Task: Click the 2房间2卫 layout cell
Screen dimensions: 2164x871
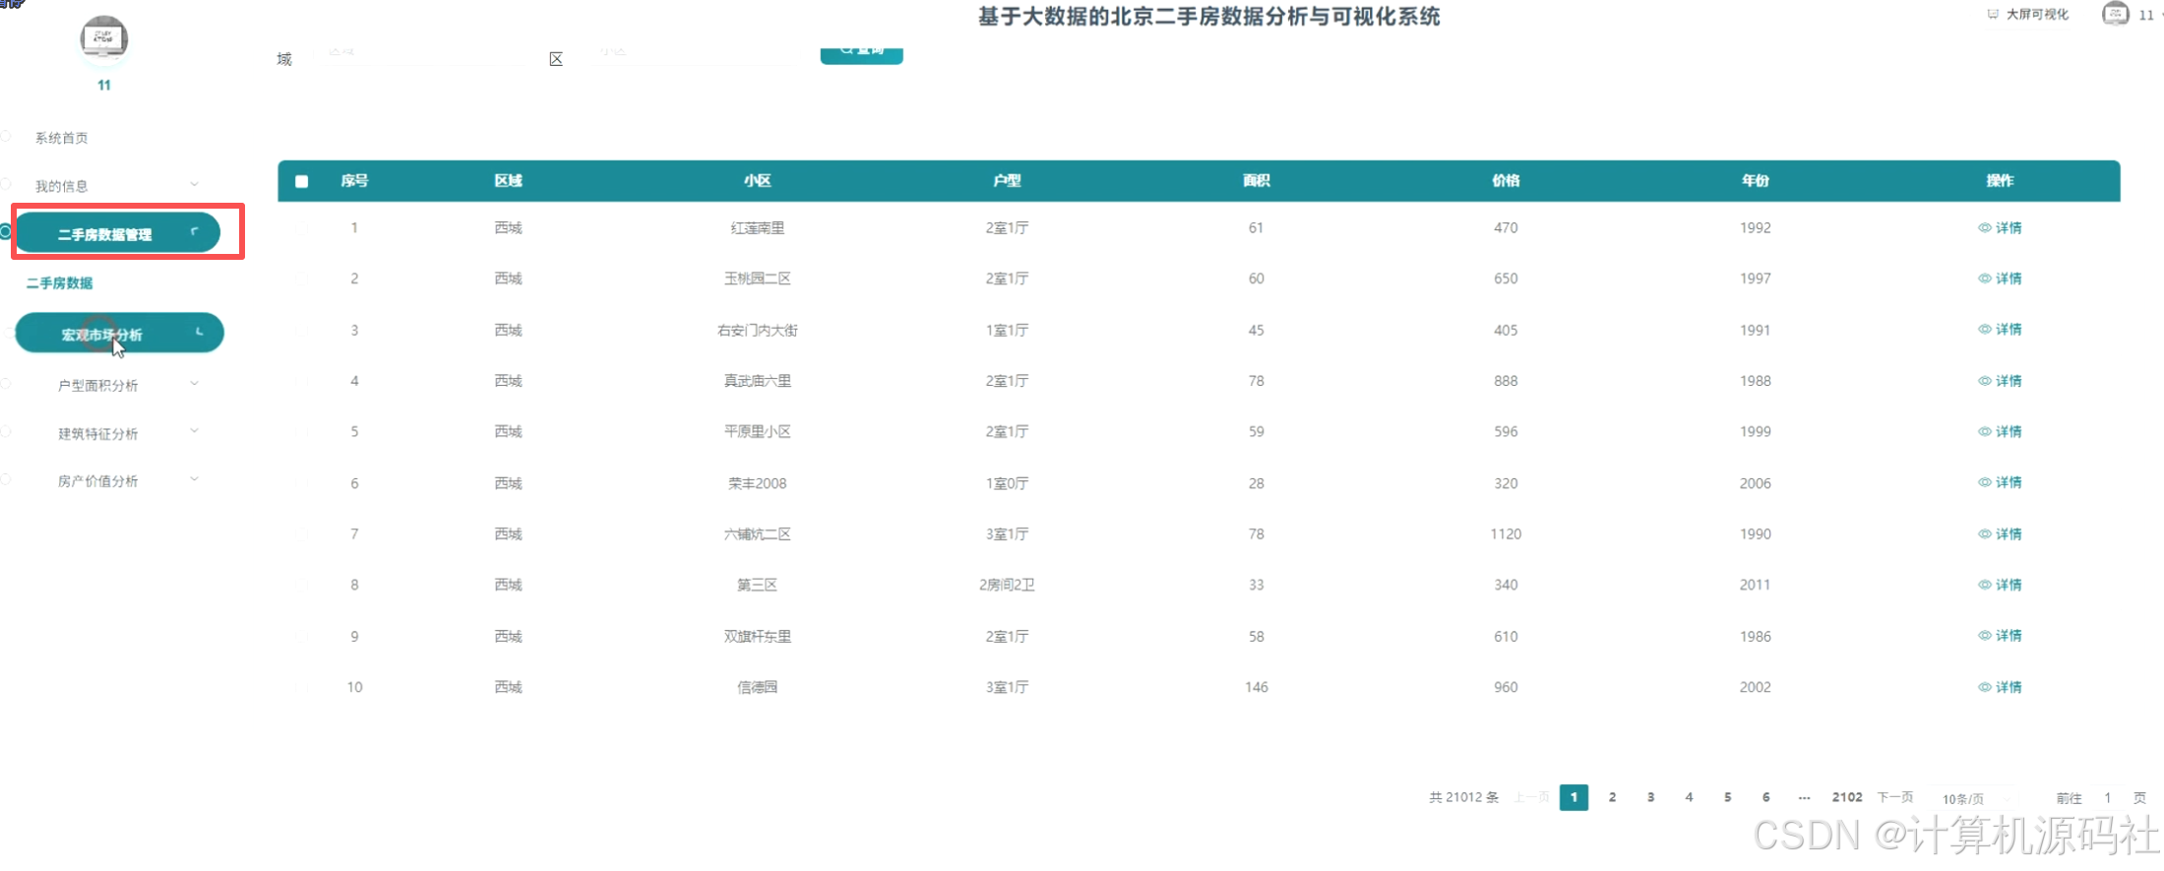Action: 1007,585
